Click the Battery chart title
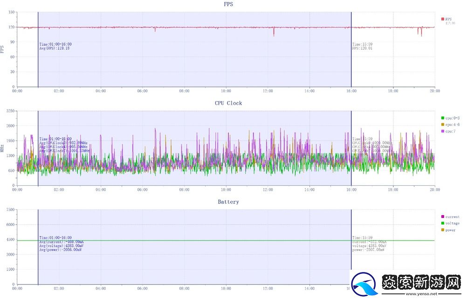The height and width of the screenshot is (299, 466). pyautogui.click(x=228, y=202)
